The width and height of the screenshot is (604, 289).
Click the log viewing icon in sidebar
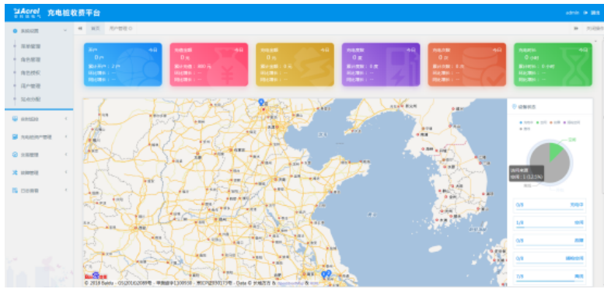pos(15,190)
